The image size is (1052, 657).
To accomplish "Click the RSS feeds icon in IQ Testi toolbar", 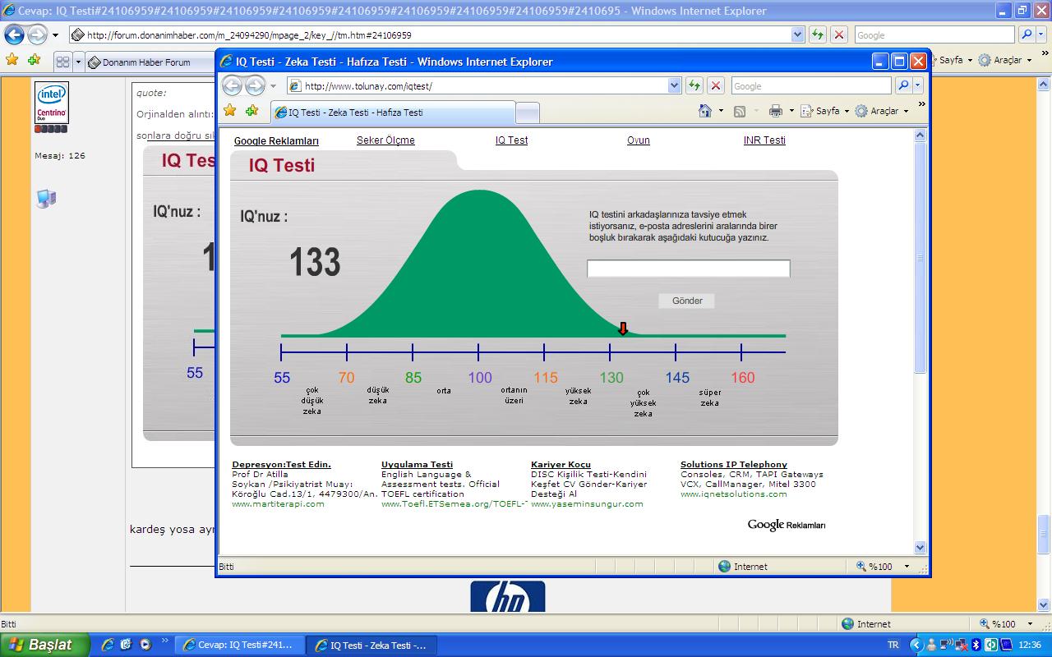I will [740, 111].
